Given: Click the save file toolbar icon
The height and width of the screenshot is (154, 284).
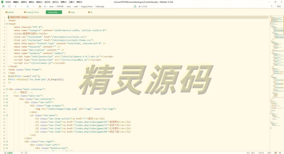Looking at the screenshot, I should pos(9,6).
